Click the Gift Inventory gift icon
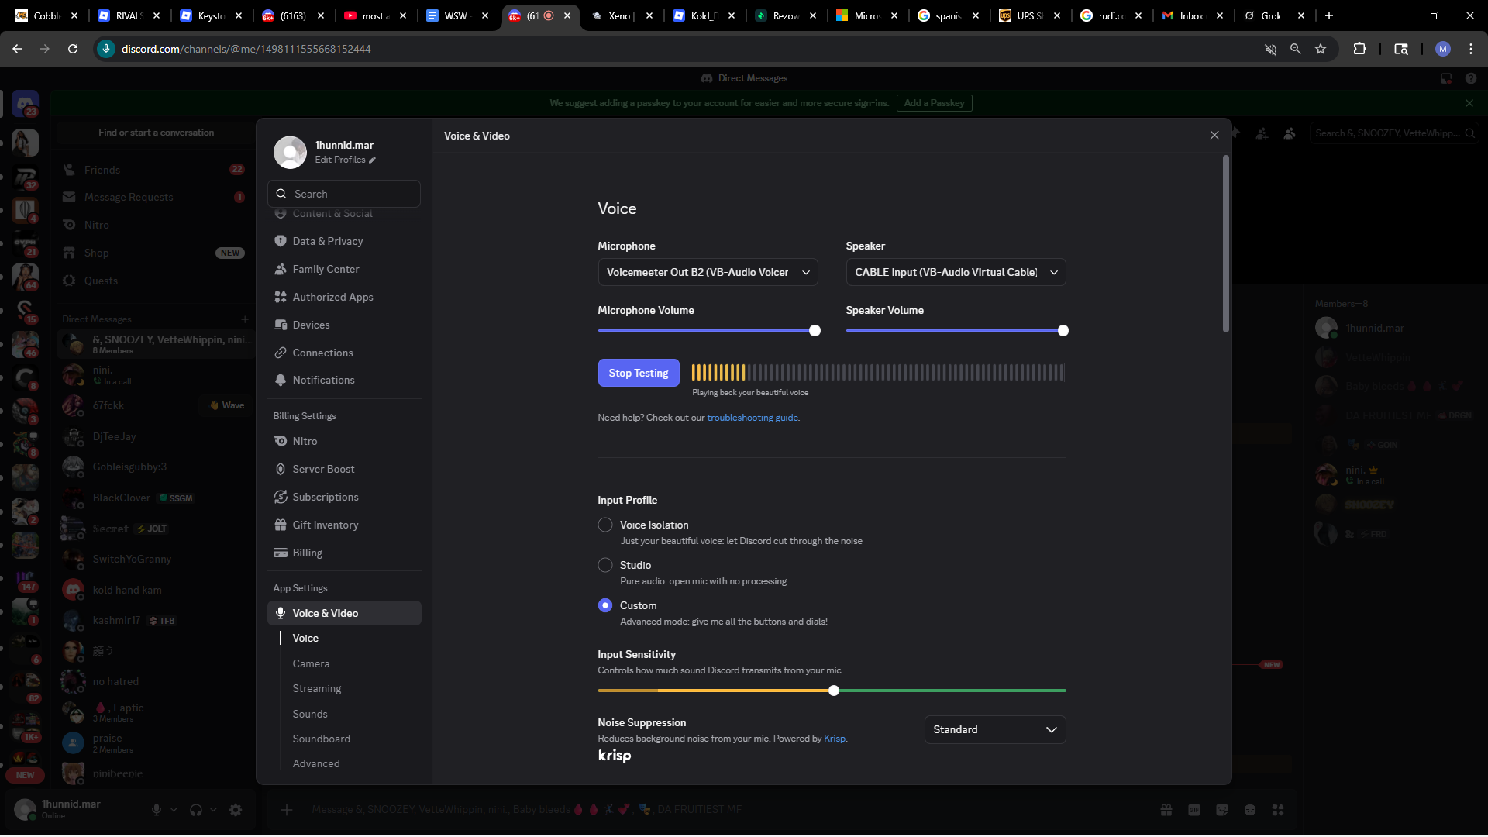Screen dimensions: 1488x837 [281, 525]
